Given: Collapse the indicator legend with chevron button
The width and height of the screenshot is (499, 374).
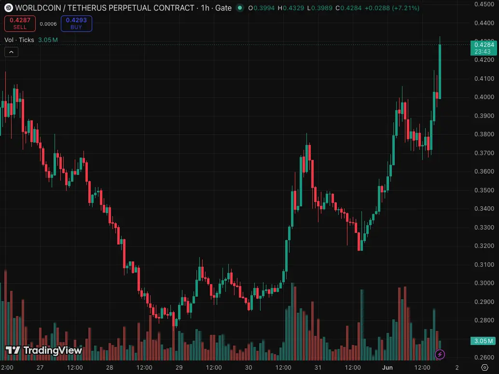Looking at the screenshot, I should (11, 52).
